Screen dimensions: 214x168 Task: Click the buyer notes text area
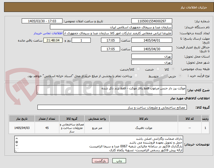pos(99,144)
